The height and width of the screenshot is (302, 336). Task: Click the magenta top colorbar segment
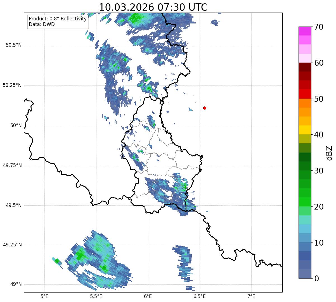(305, 31)
